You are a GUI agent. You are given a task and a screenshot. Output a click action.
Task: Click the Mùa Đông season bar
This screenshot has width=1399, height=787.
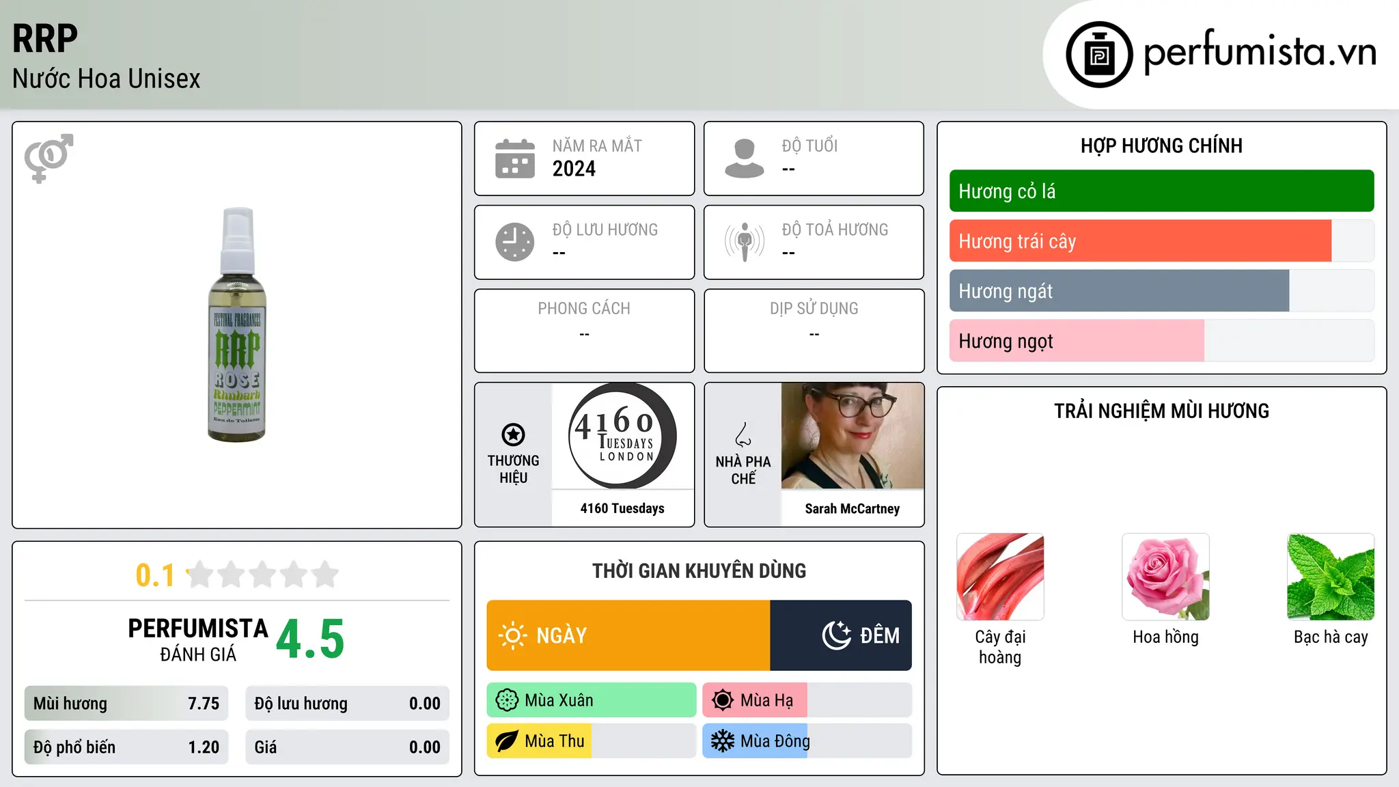(807, 741)
